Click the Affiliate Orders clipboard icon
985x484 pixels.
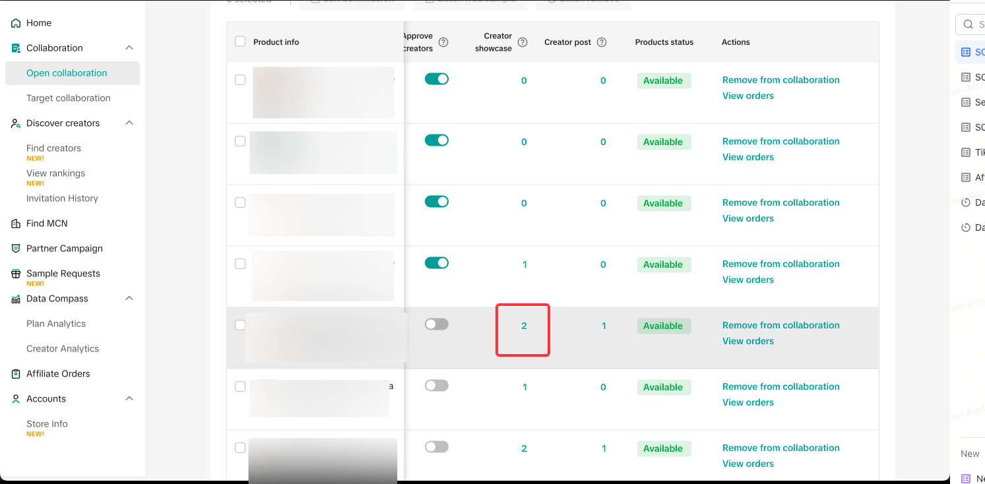point(16,374)
